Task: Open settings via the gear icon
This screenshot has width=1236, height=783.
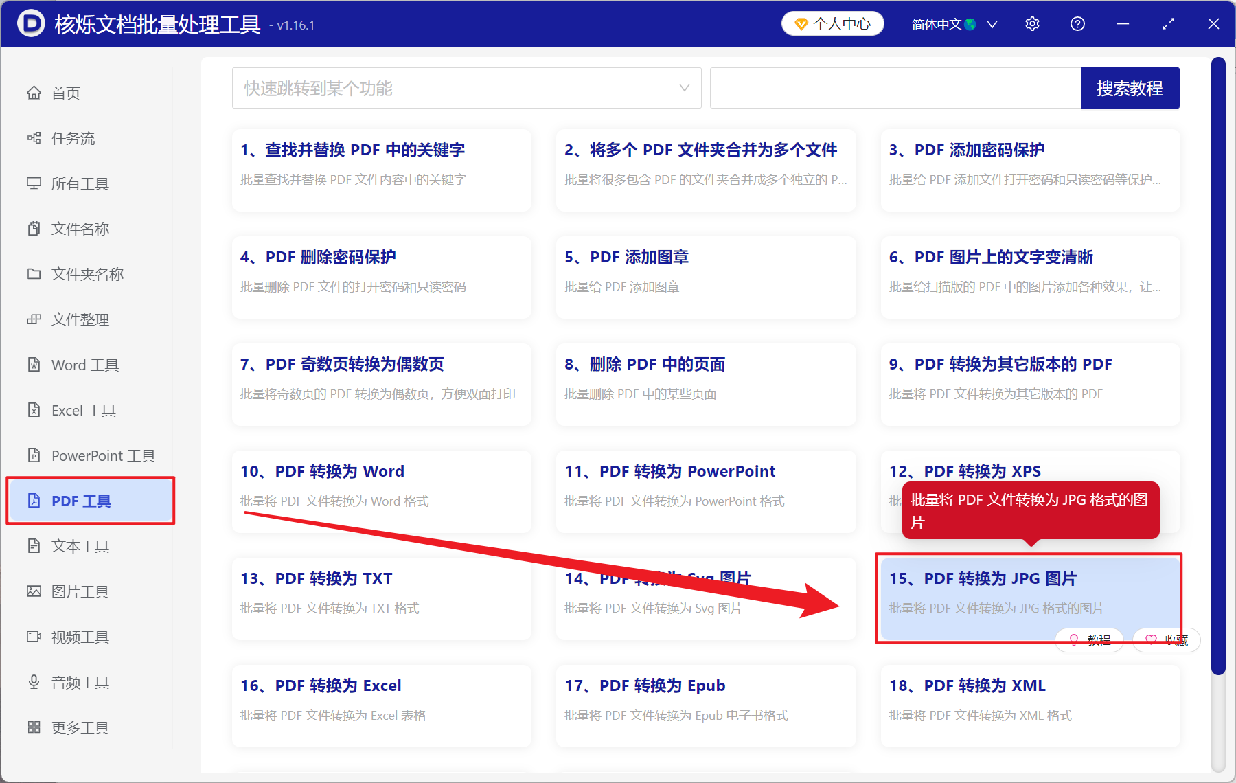Action: (x=1032, y=23)
